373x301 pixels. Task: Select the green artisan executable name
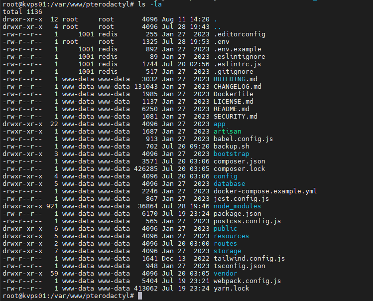pyautogui.click(x=228, y=132)
